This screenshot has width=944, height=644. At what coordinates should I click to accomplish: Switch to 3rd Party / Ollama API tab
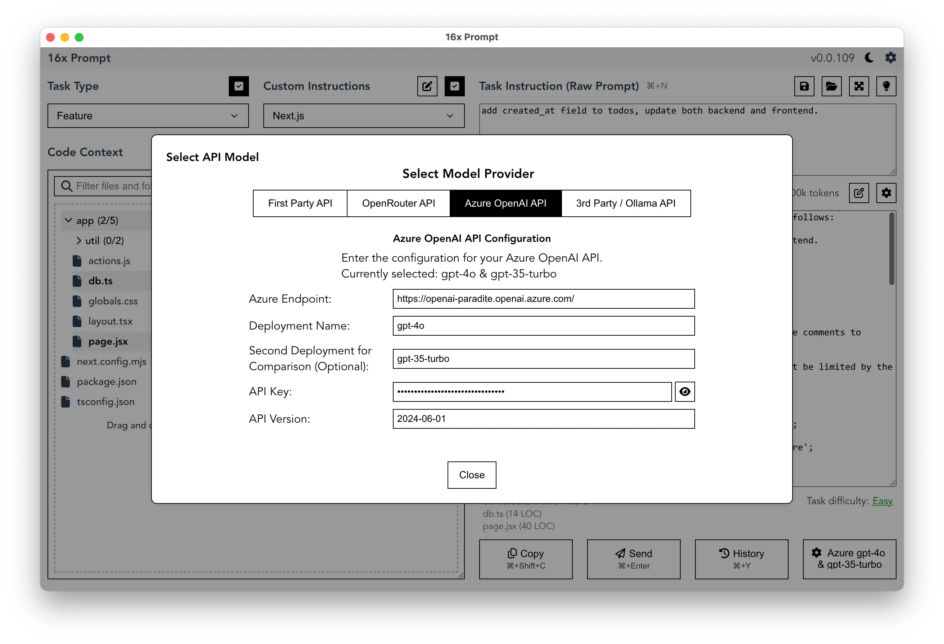[x=626, y=203]
